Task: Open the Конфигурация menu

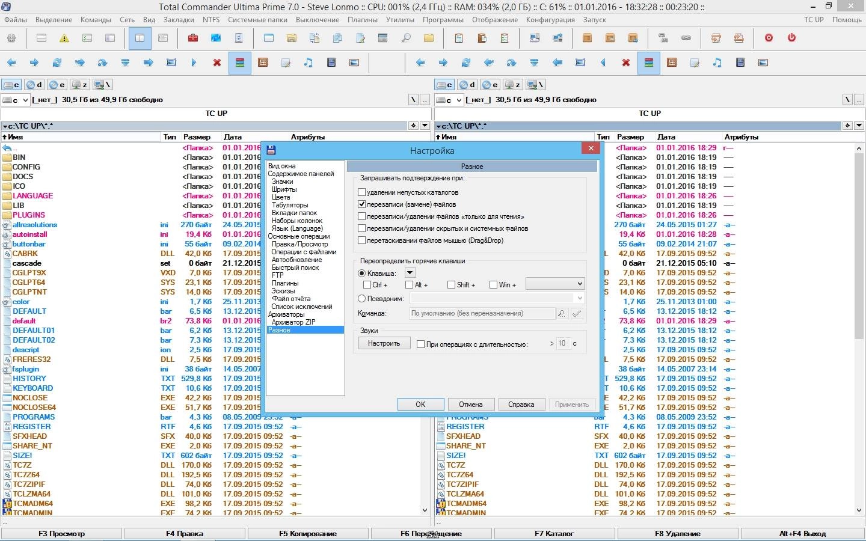Action: pos(550,20)
